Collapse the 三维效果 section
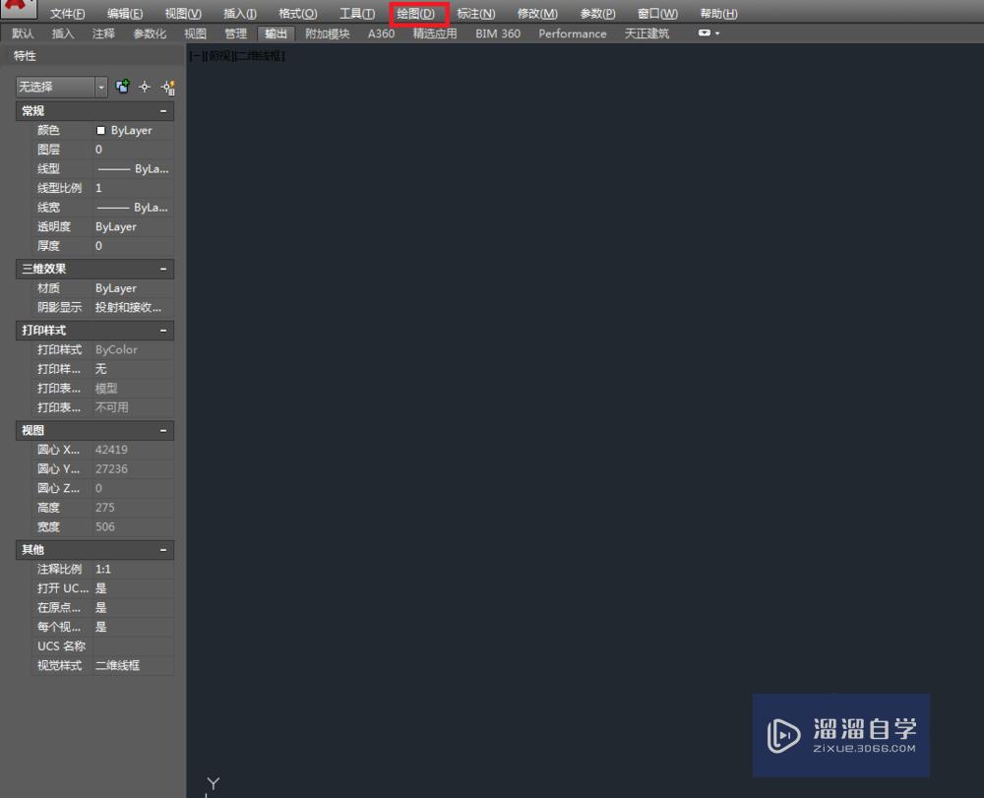Image resolution: width=984 pixels, height=798 pixels. [x=163, y=269]
